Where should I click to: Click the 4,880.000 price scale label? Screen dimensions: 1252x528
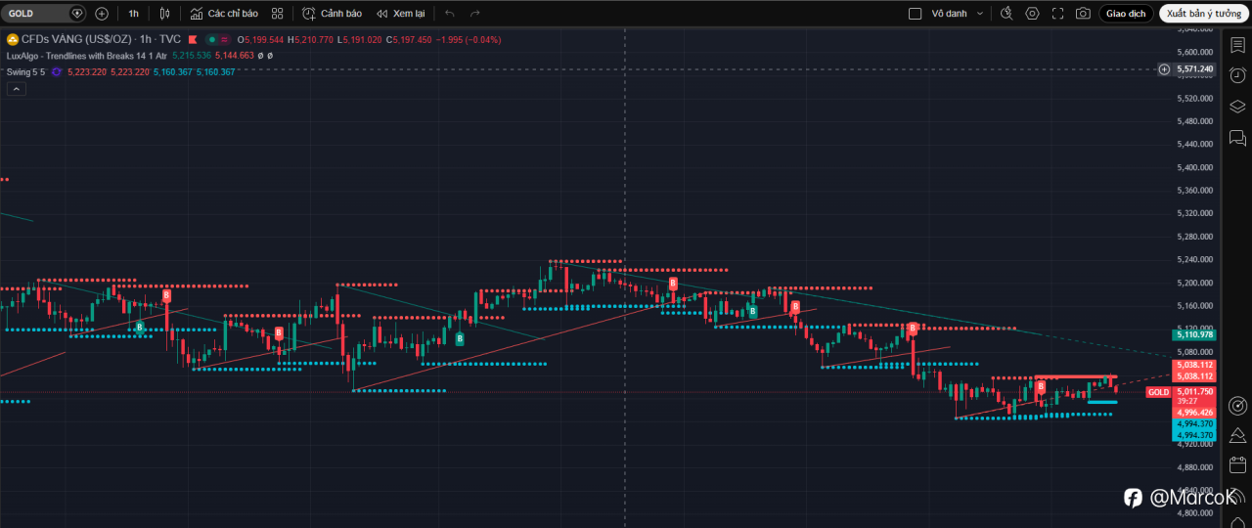click(x=1195, y=466)
